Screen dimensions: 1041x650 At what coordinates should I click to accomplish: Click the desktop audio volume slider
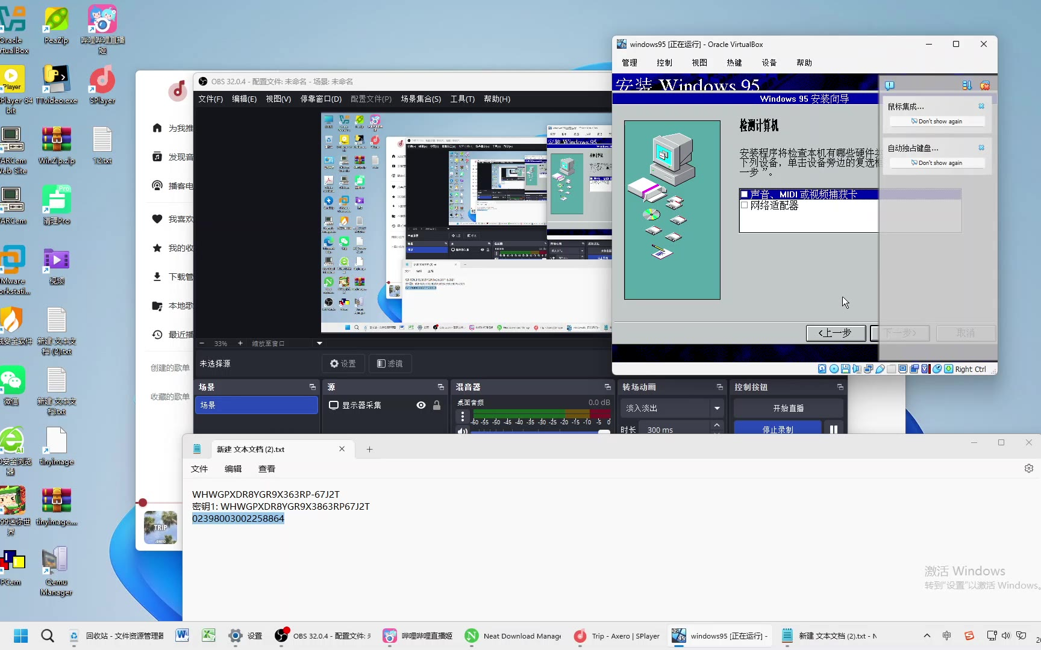(536, 431)
